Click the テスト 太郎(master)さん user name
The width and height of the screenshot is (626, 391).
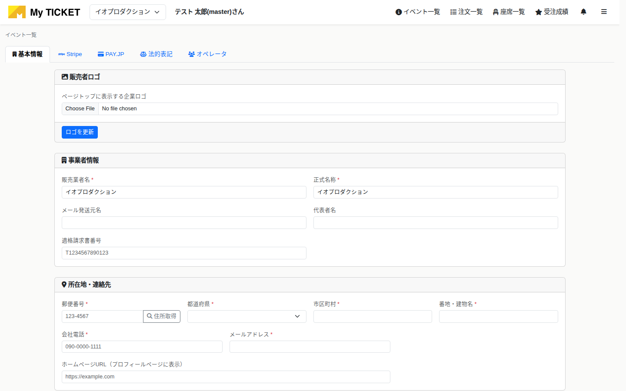pyautogui.click(x=210, y=12)
